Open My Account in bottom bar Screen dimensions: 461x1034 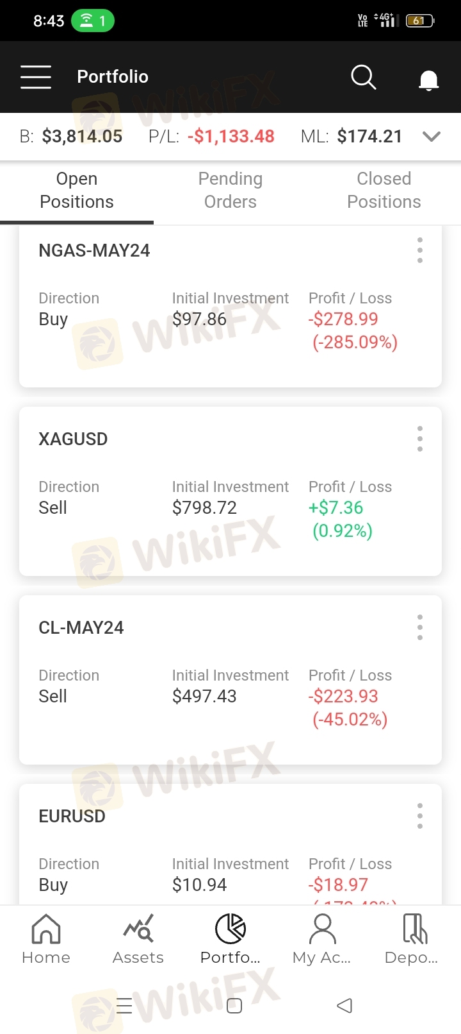(322, 939)
